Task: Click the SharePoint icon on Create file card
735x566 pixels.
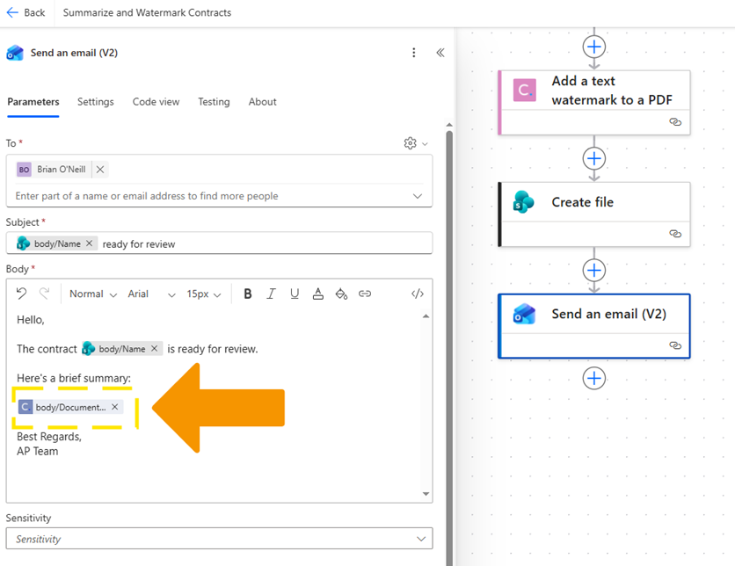Action: (x=524, y=202)
